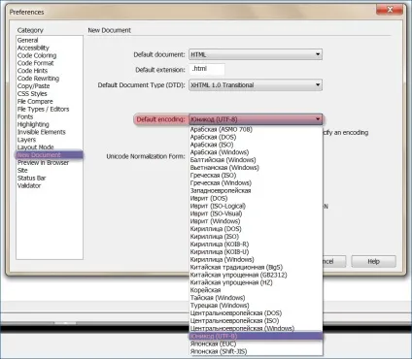Viewport: 412px width, 359px height.
Task: Pick Греческая (ISO) encoding
Action: click(256, 176)
